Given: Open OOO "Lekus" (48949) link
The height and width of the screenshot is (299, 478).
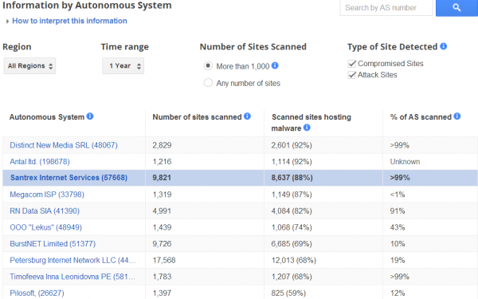Looking at the screenshot, I should click(45, 227).
